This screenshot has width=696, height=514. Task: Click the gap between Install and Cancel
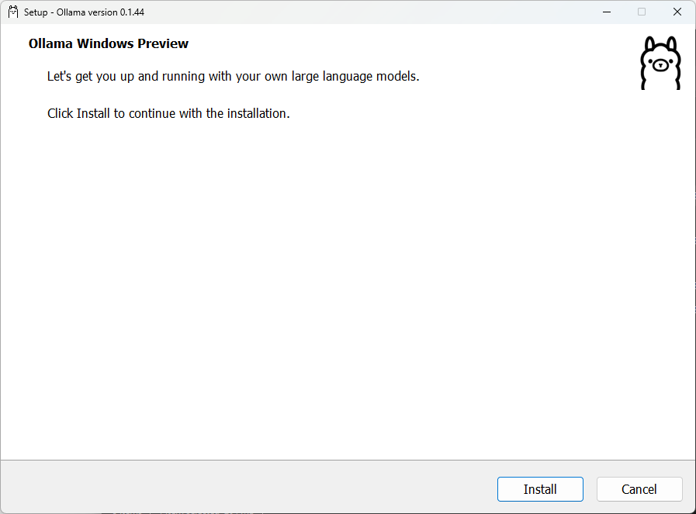[590, 489]
